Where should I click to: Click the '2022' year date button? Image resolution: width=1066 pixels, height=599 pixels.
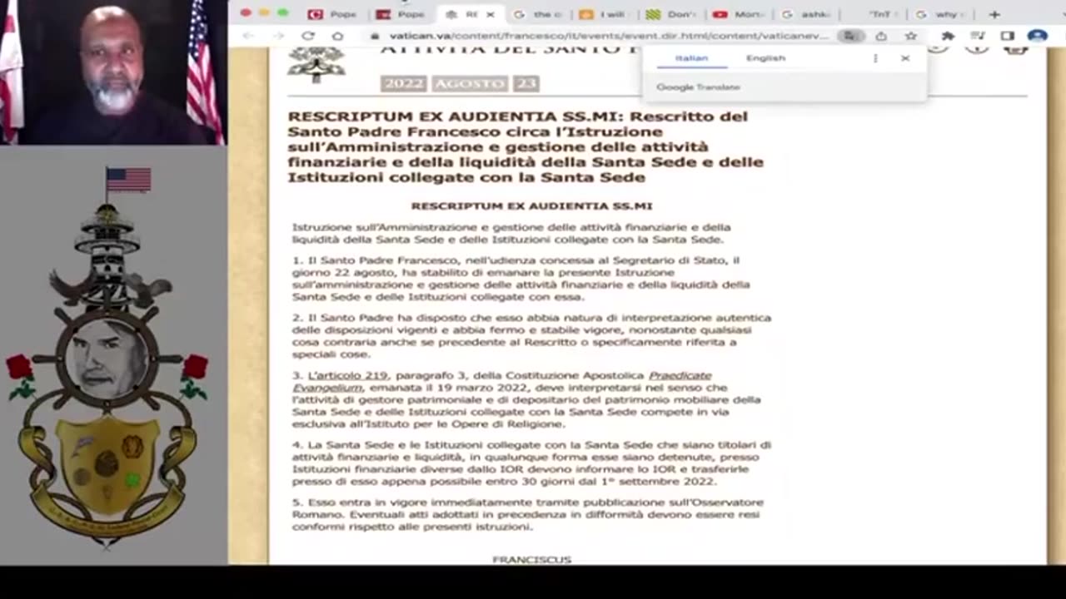coord(404,84)
